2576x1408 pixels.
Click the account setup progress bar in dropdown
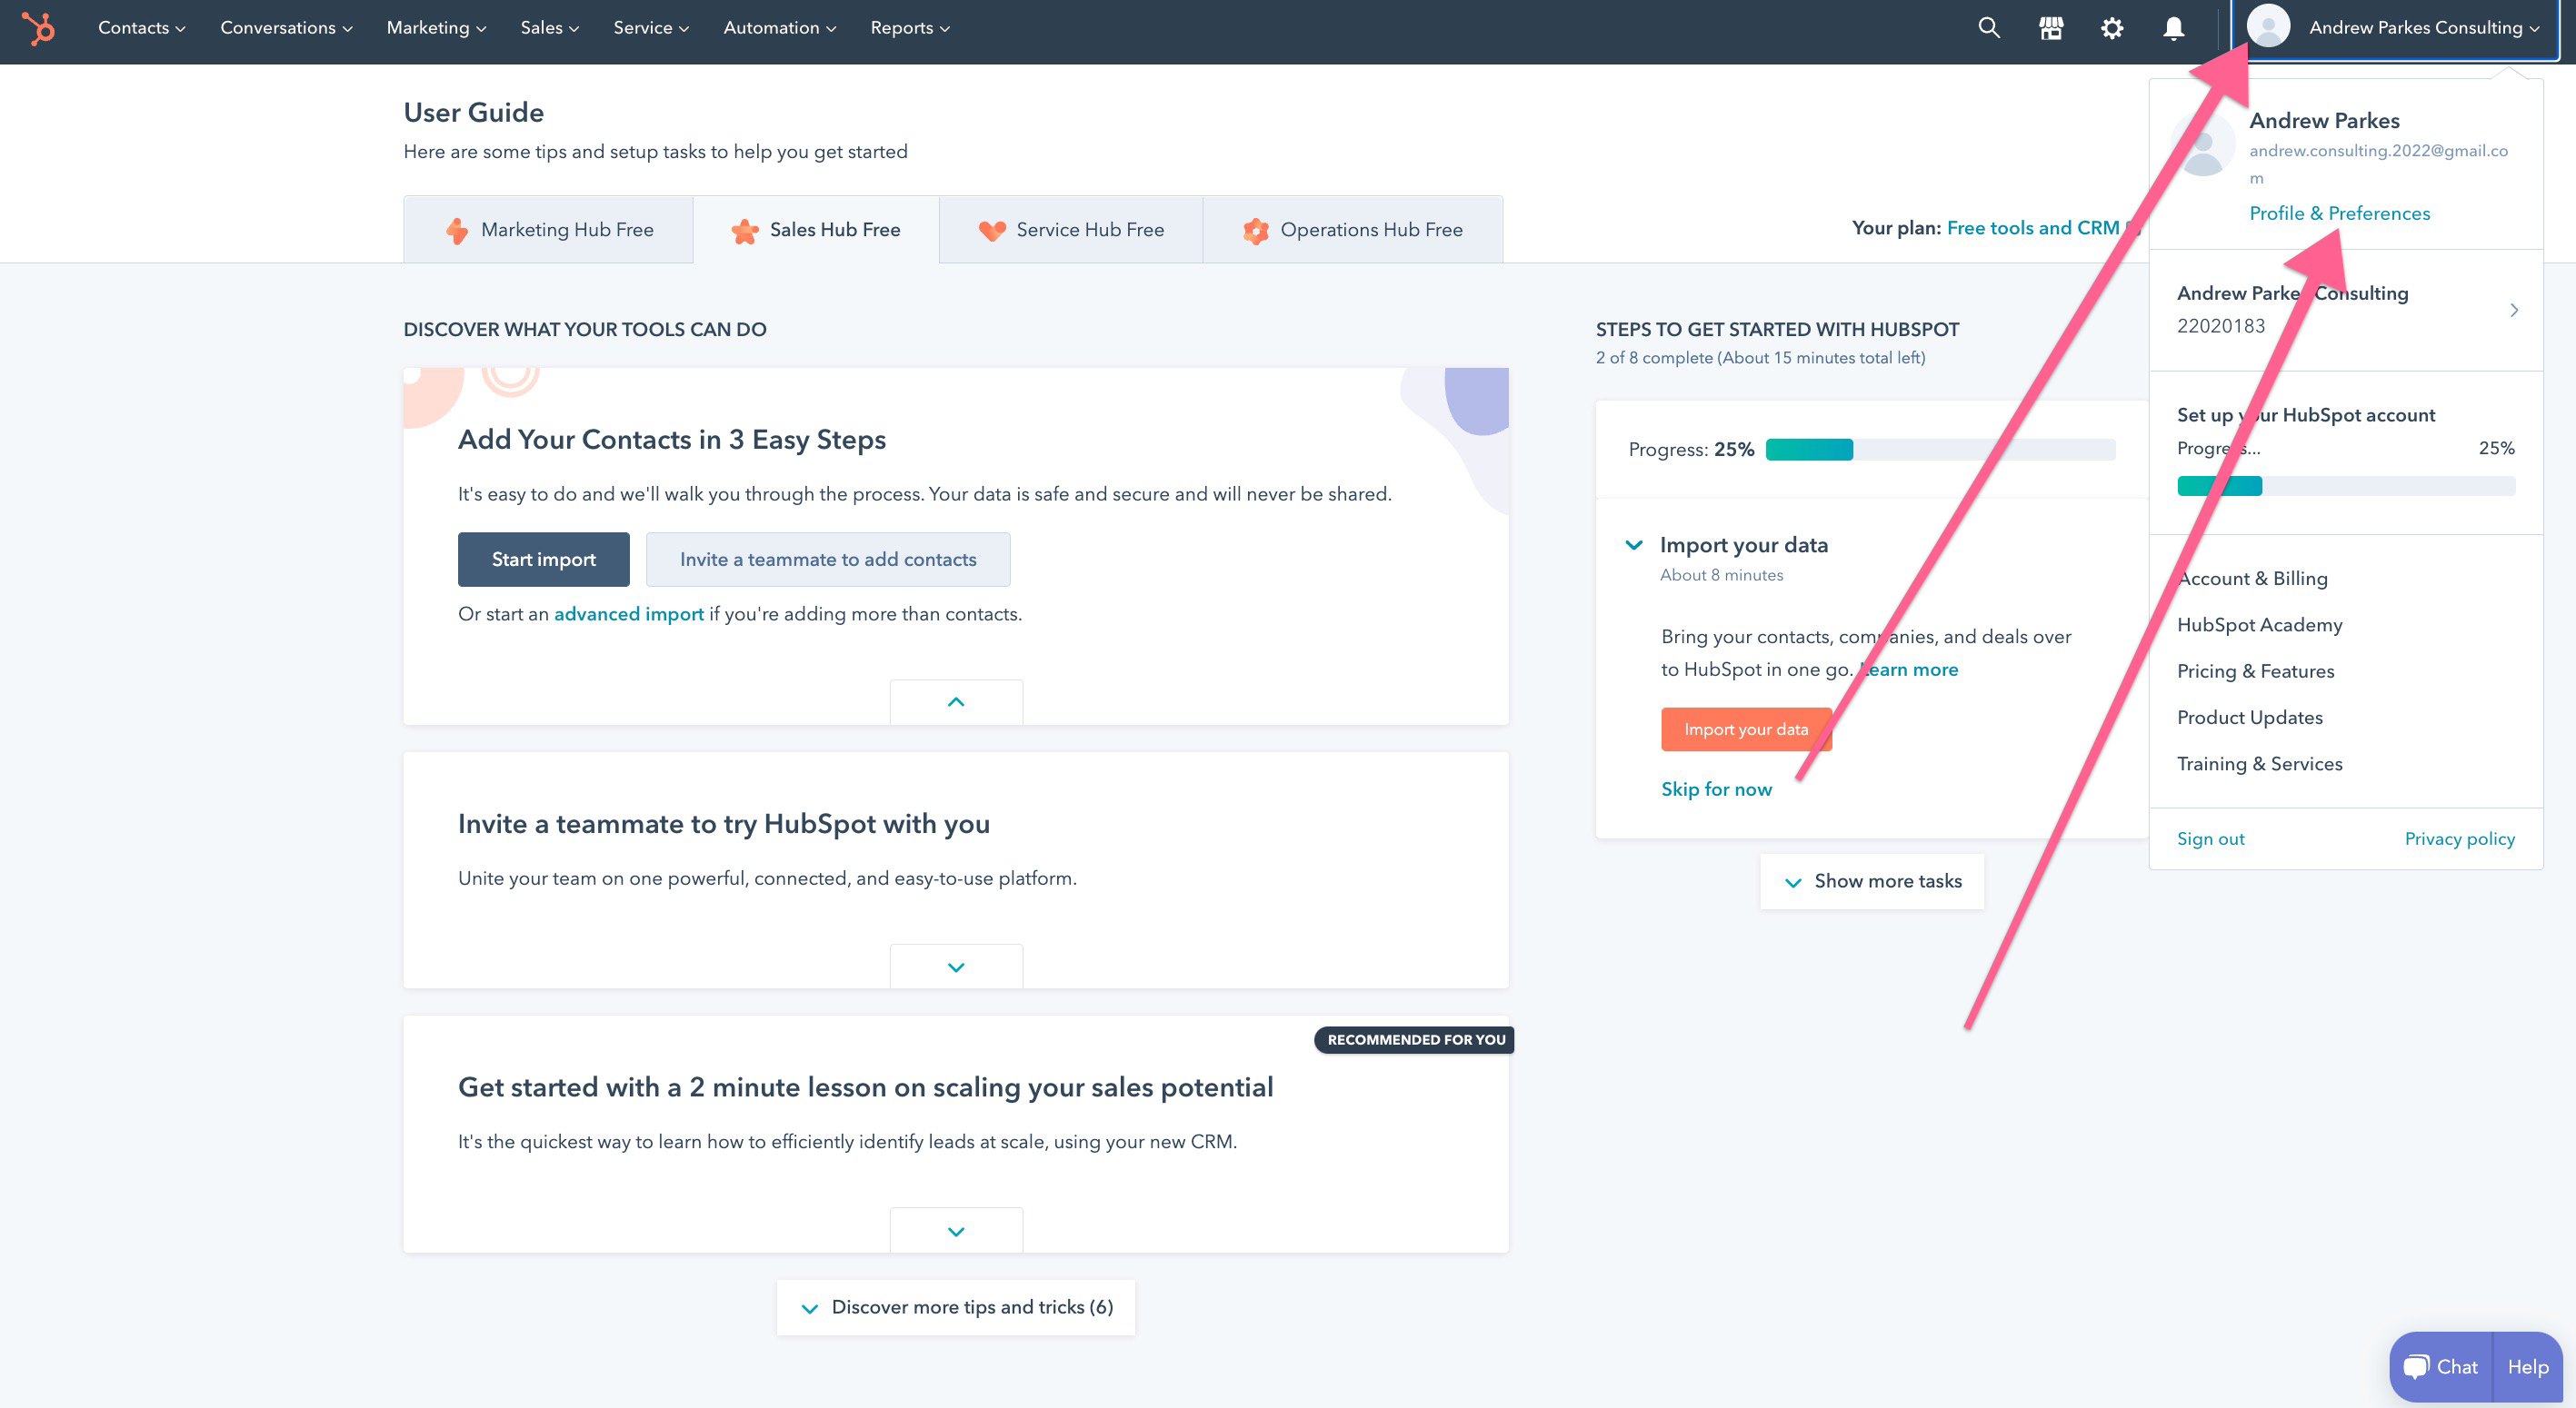pyautogui.click(x=2346, y=486)
